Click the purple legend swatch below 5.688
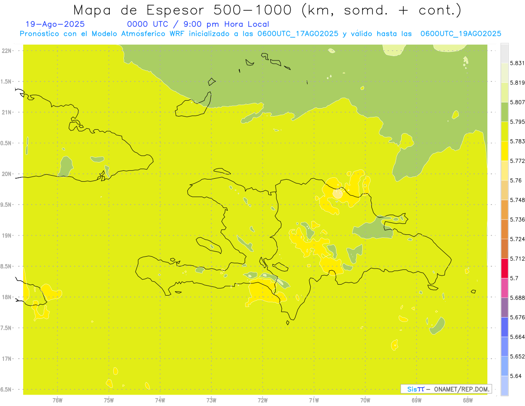Screen dimensions: 525x406 [x=504, y=307]
